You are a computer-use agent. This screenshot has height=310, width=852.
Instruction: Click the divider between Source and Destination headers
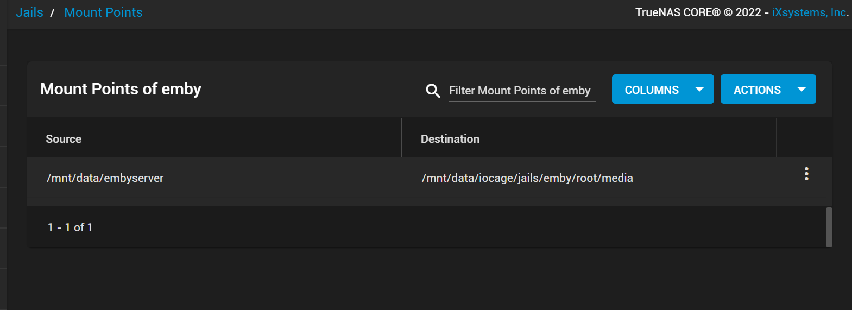pyautogui.click(x=401, y=138)
